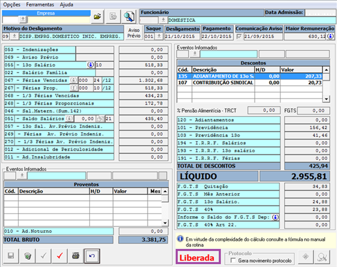Click the Descontos Valor column header
The image size is (337, 267).
(301, 70)
